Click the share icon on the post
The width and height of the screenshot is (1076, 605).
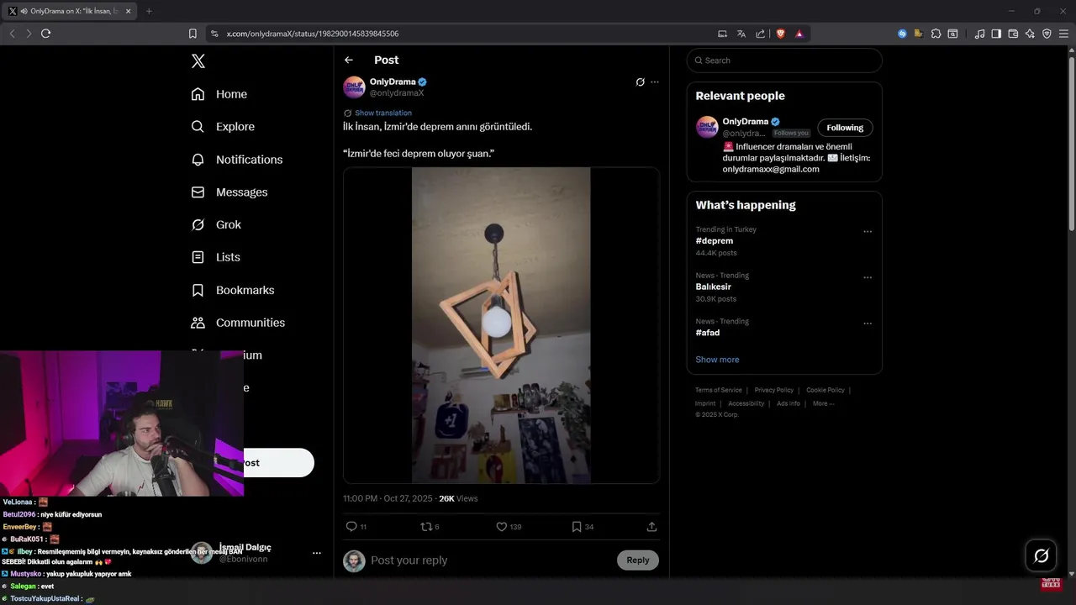point(651,527)
